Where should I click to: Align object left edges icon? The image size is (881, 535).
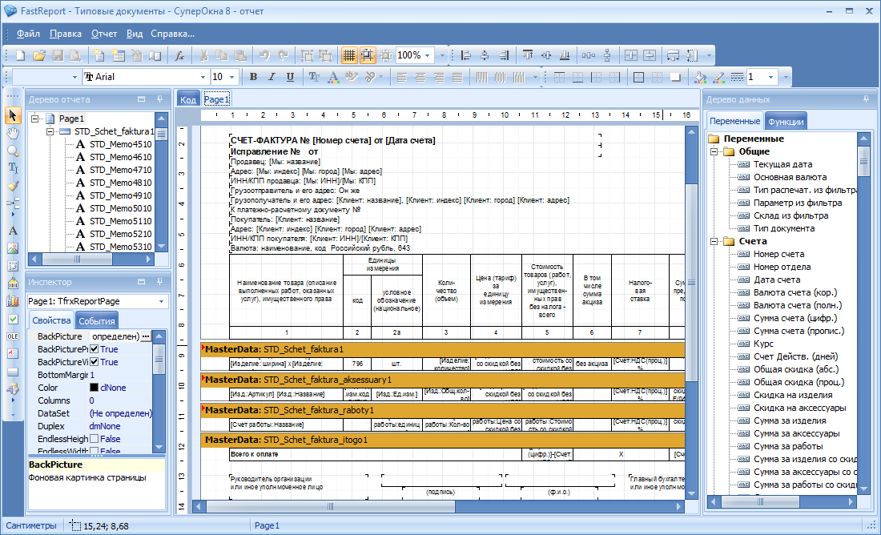point(466,55)
